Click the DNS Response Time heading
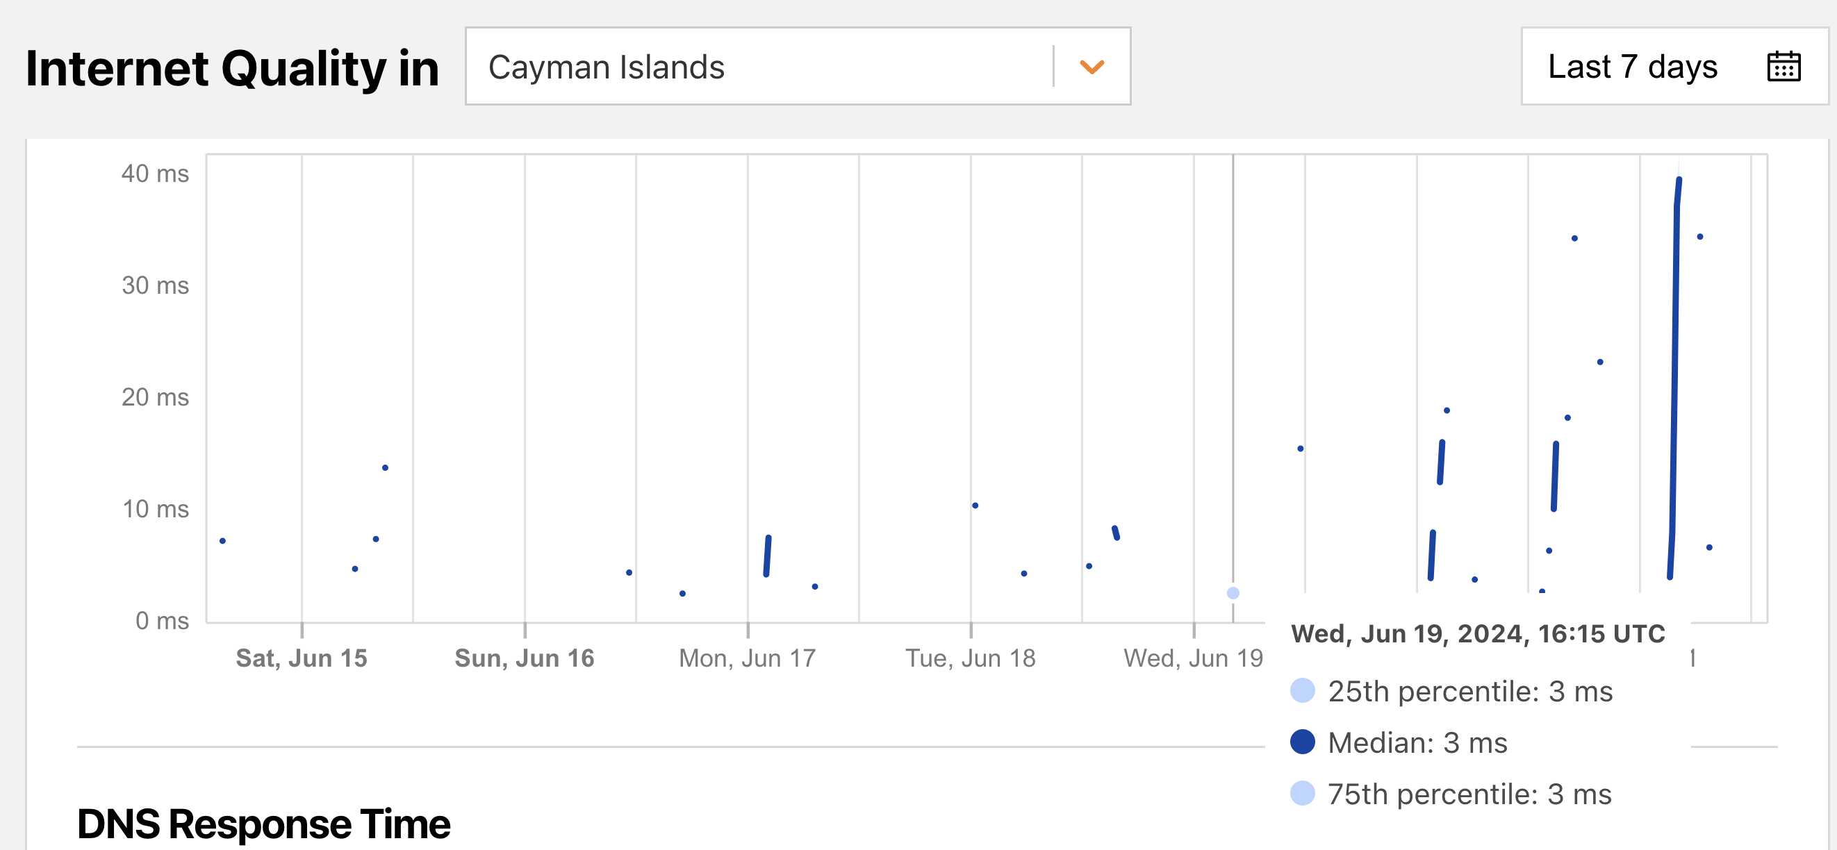 [x=263, y=824]
